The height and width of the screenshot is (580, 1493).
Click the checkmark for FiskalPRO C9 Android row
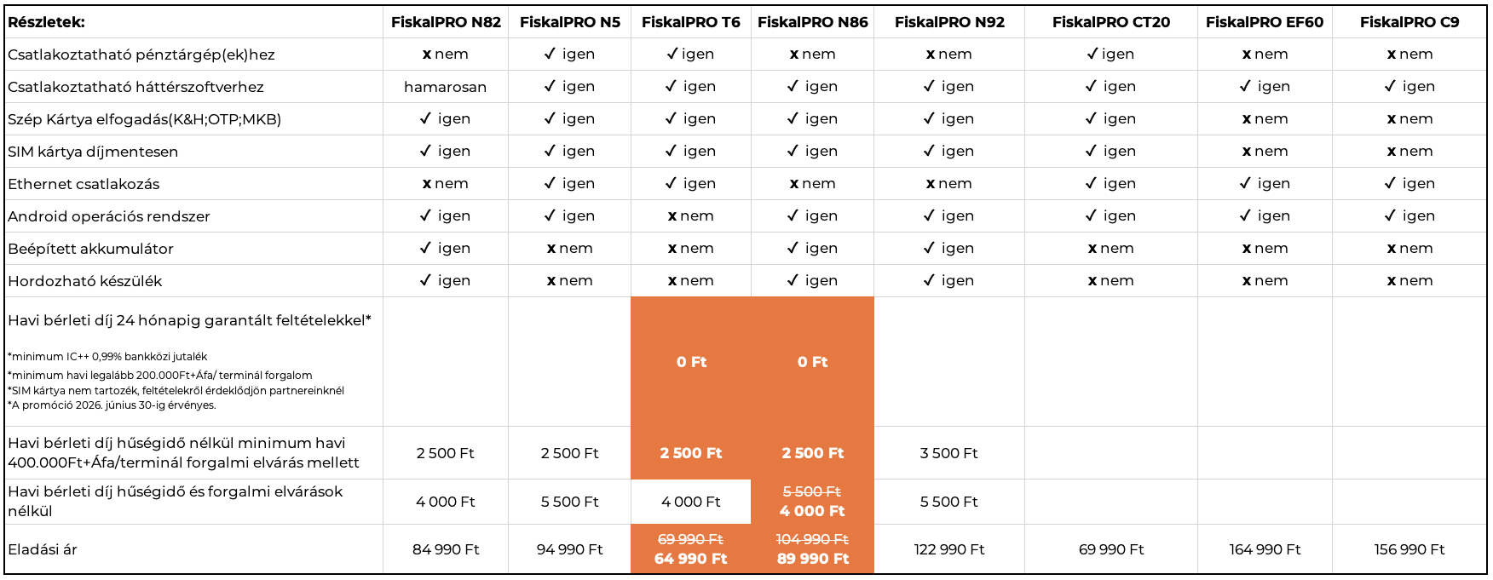[1390, 215]
